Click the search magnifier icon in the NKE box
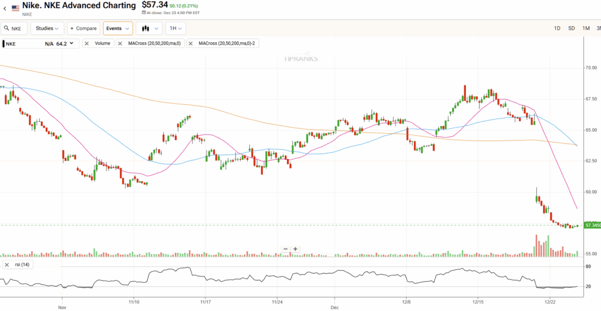Screen dimensions: 601x311 [x=7, y=28]
